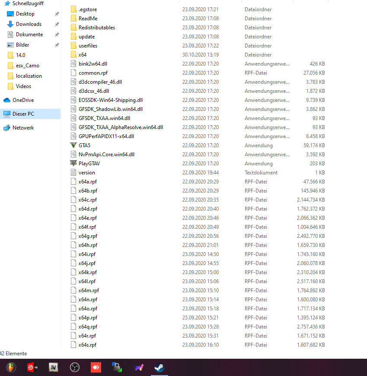Screen dimensions: 367x376
Task: Select x64a.rpf file
Action: pyautogui.click(x=87, y=182)
